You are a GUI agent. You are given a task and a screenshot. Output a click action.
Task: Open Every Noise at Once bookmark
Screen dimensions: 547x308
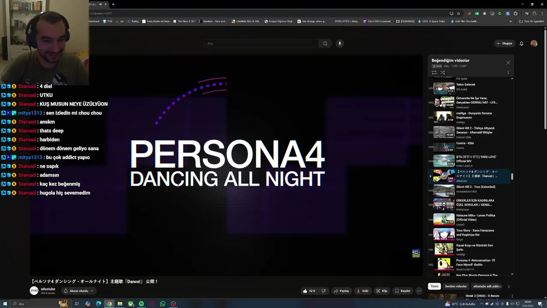156,21
